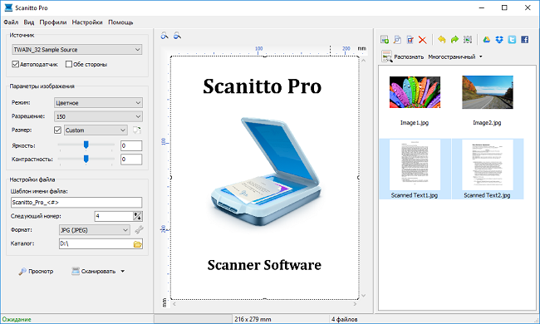Enable the Обе стороны checkbox
This screenshot has width=540, height=324.
[69, 64]
